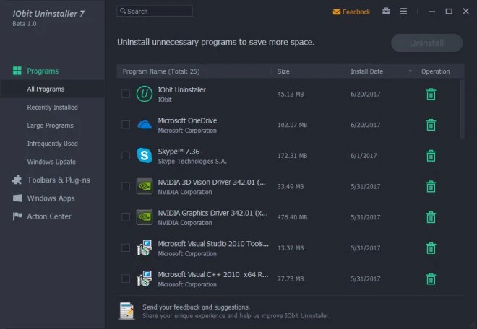Check the Microsoft OneDrive checkbox
Viewport: 477px width, 329px height.
tap(126, 125)
